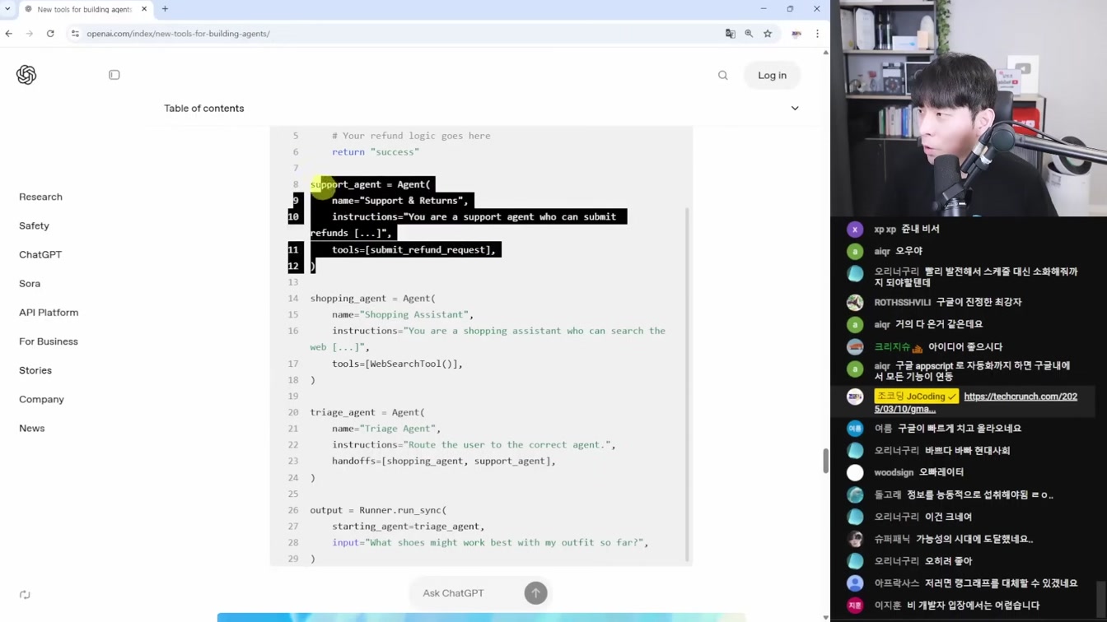
Task: Click the page vertical scrollbar thumb
Action: 825,461
